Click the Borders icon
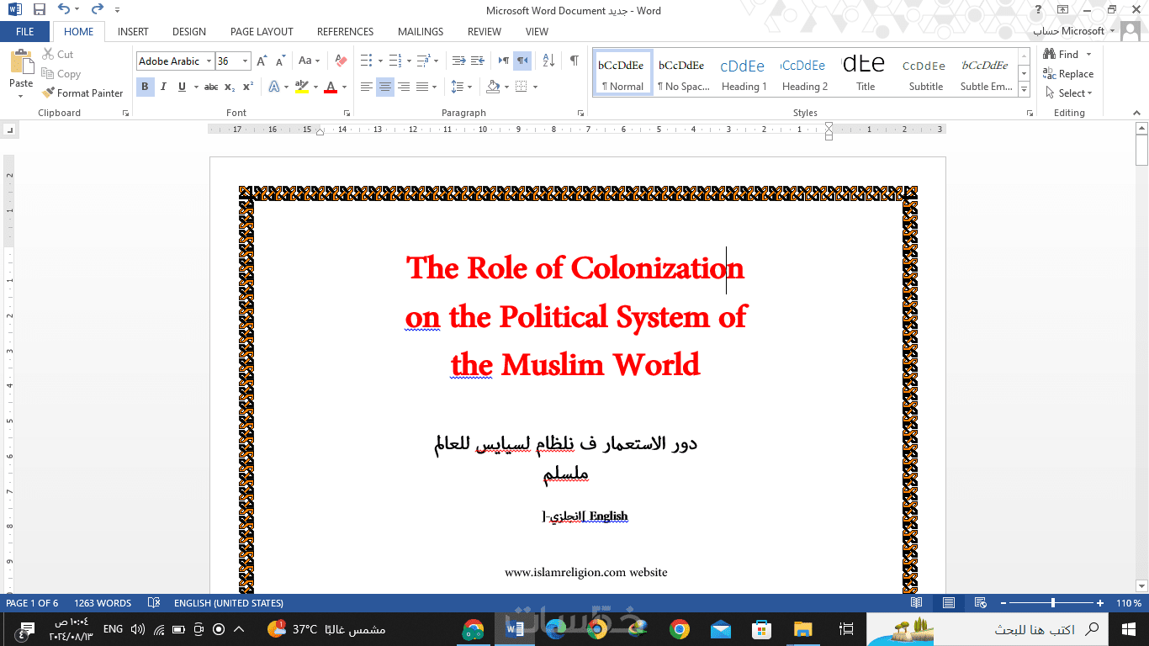This screenshot has width=1149, height=646. coord(521,87)
